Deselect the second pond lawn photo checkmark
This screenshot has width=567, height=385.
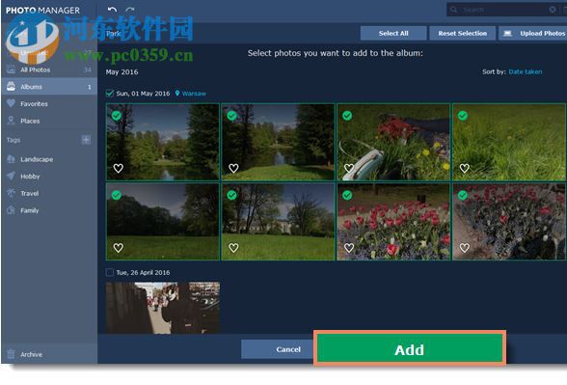point(231,116)
